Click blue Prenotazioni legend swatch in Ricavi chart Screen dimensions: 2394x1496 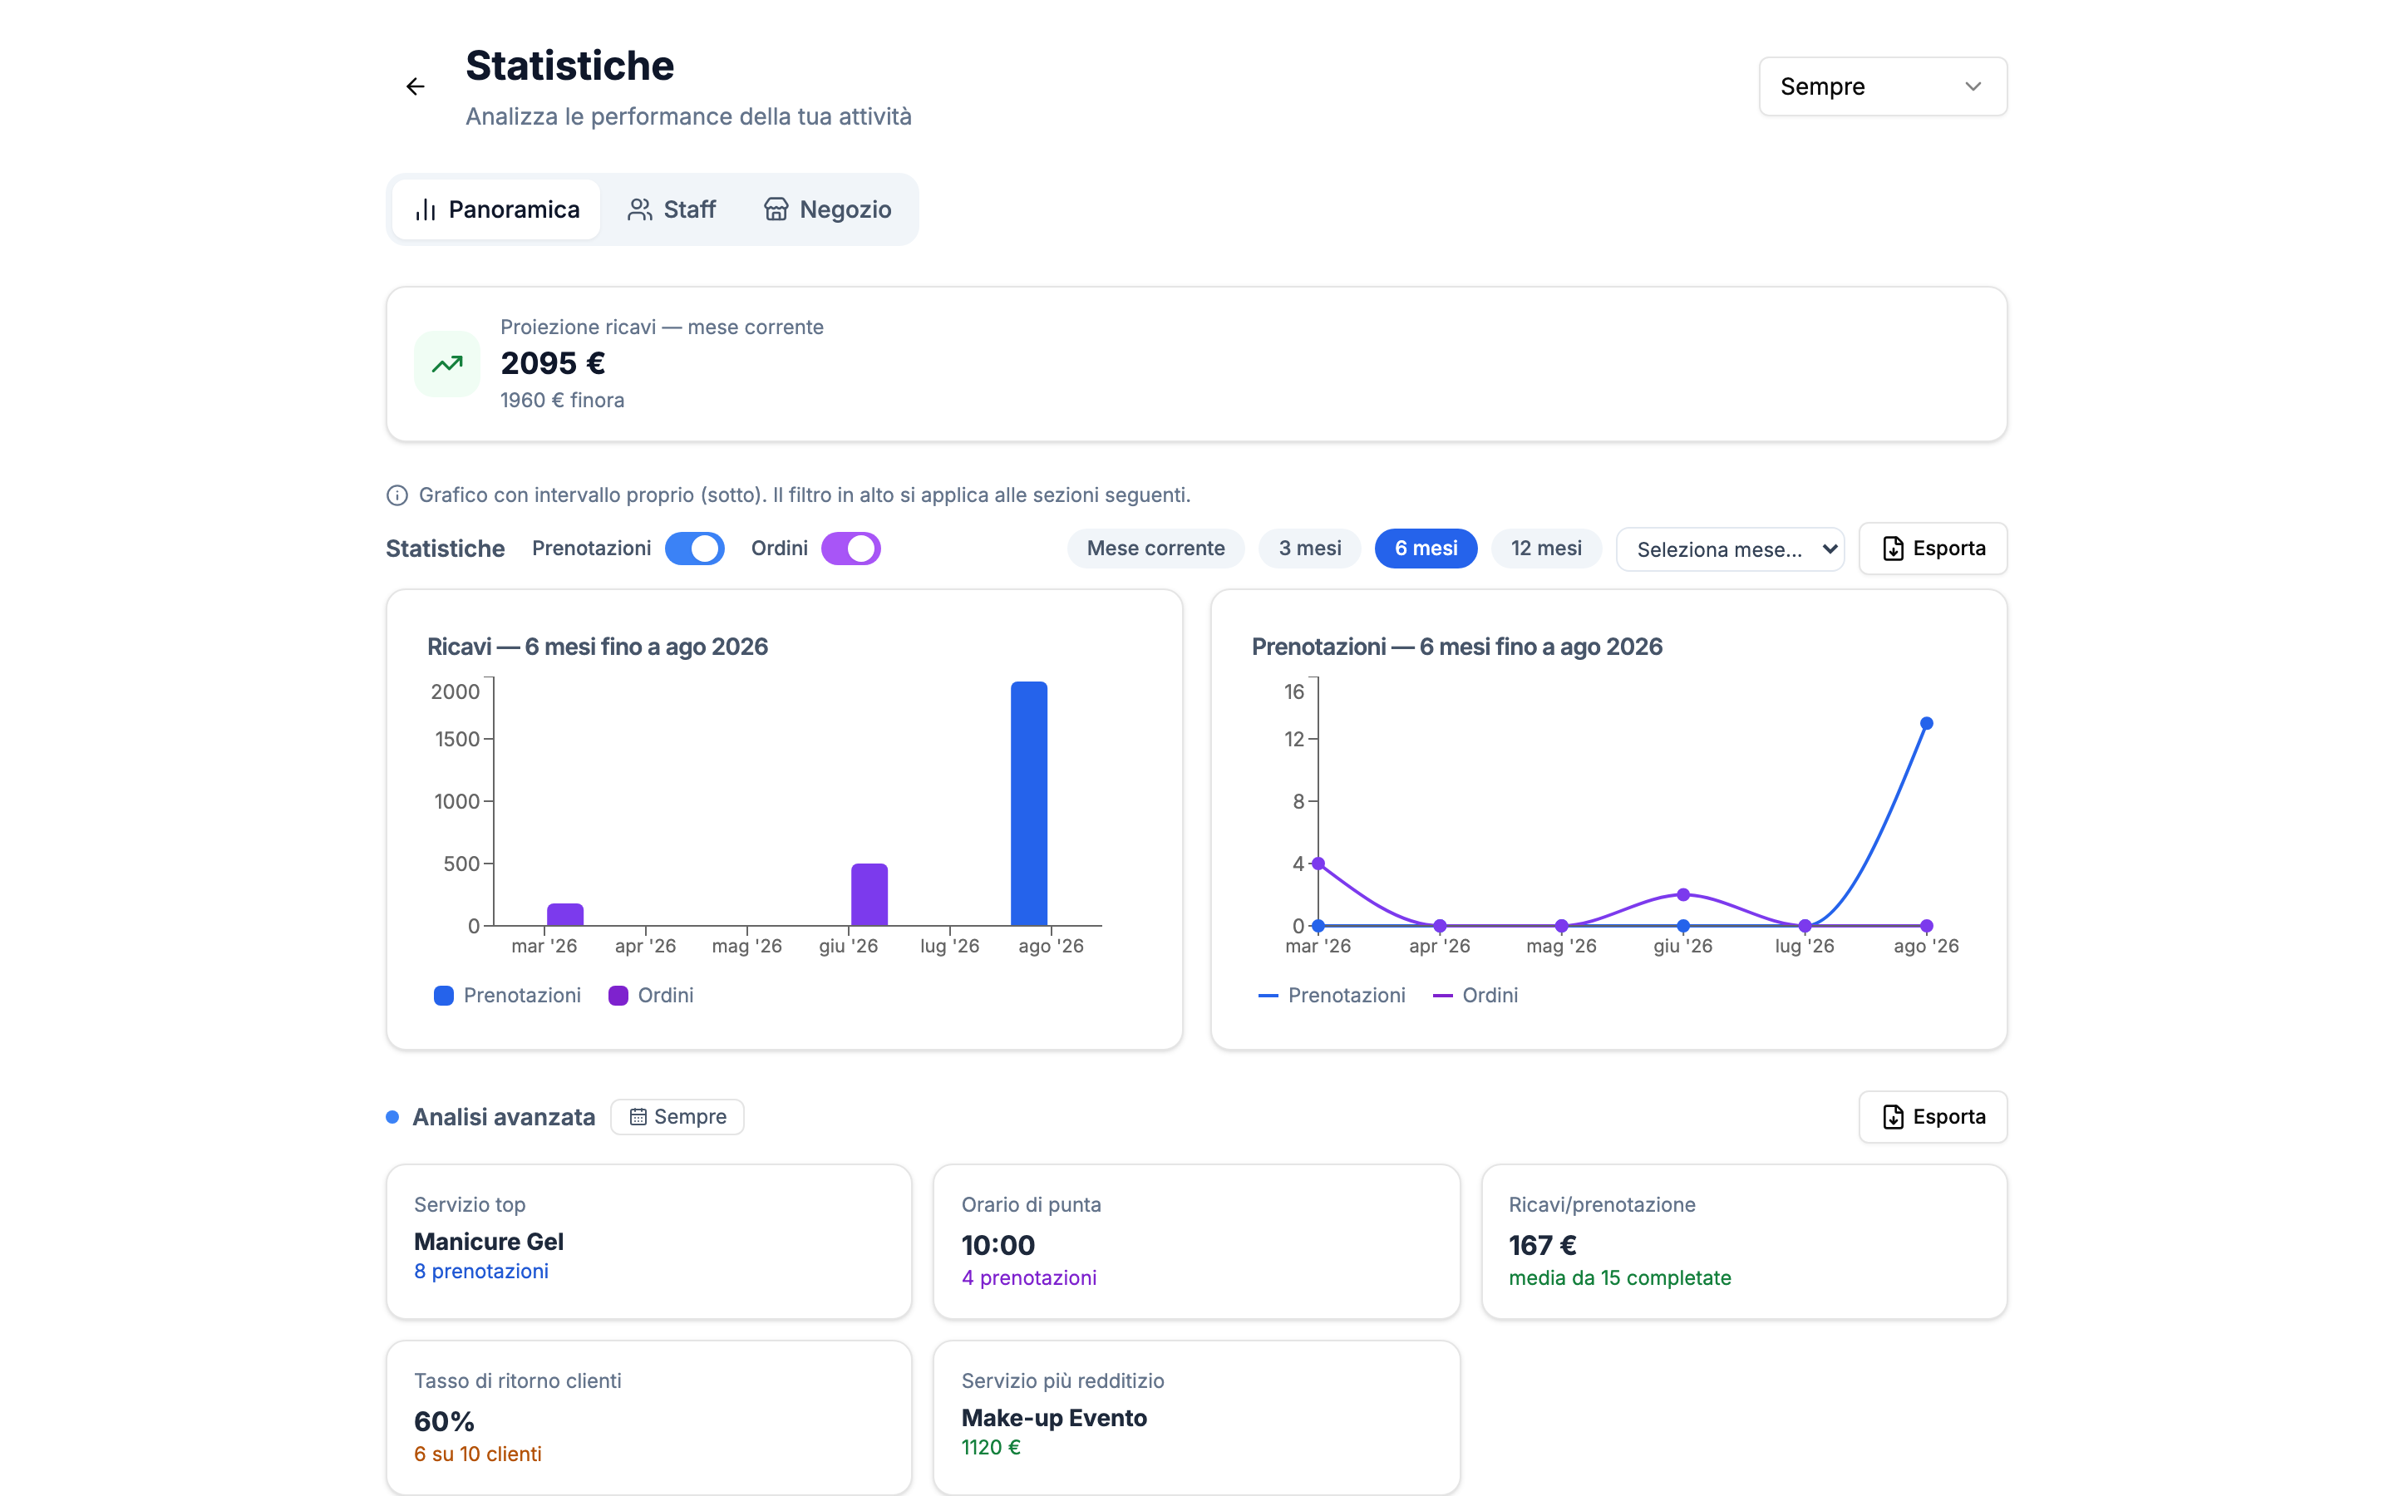click(x=444, y=996)
